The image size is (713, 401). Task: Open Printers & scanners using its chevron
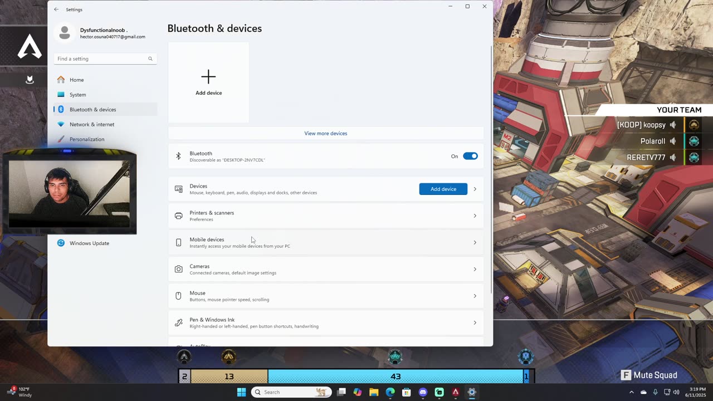pyautogui.click(x=475, y=216)
